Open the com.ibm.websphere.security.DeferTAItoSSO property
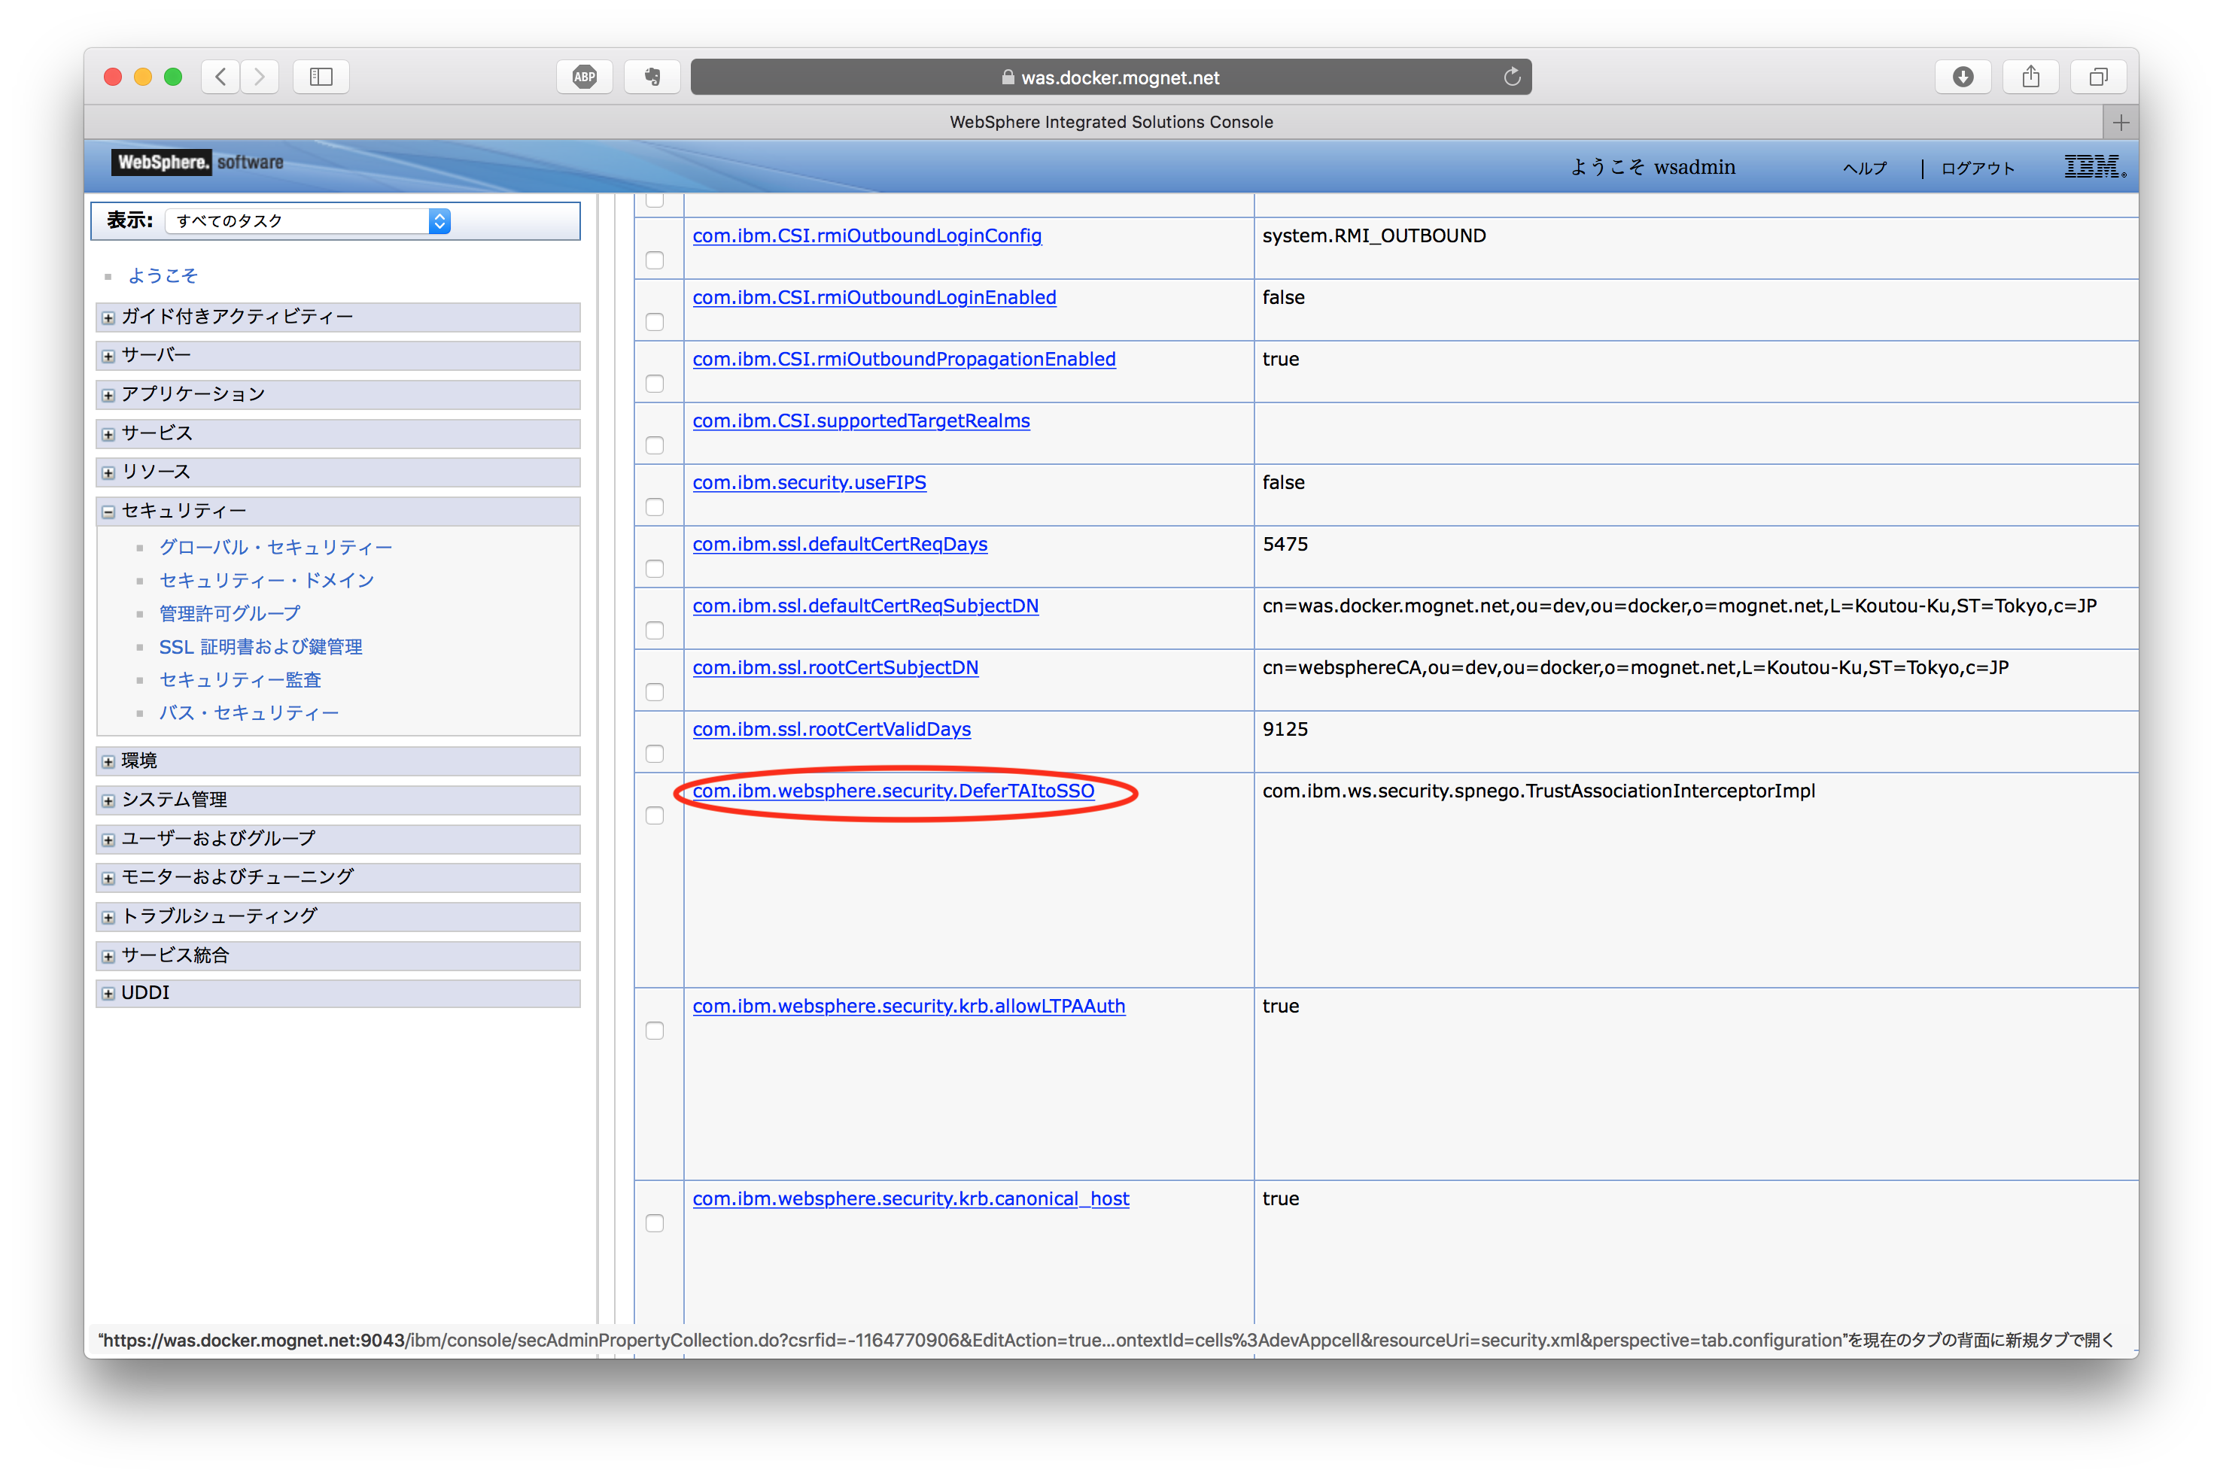This screenshot has height=1479, width=2223. pos(892,791)
